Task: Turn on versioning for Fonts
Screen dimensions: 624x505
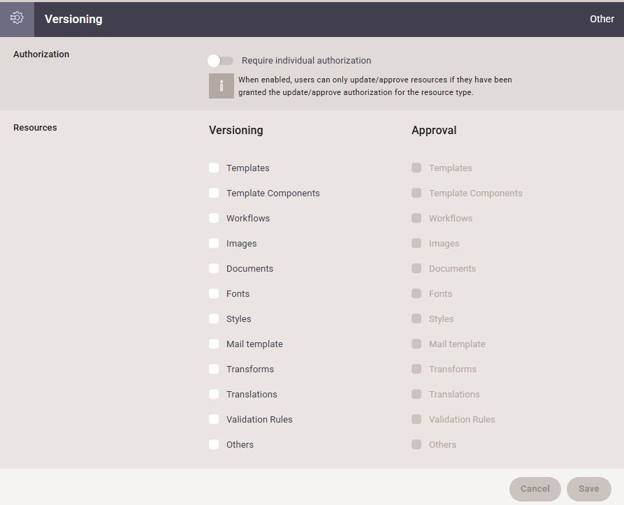Action: (214, 294)
